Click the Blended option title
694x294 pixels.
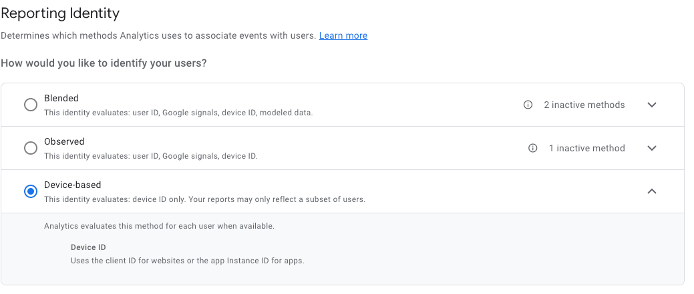61,98
